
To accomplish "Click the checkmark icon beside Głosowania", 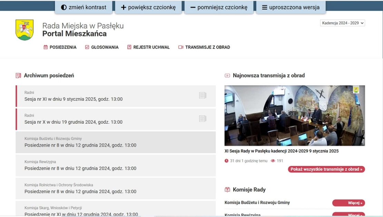I will 87,47.
